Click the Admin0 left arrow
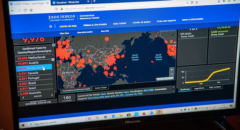This screenshot has width=240, height=130. (23, 98)
